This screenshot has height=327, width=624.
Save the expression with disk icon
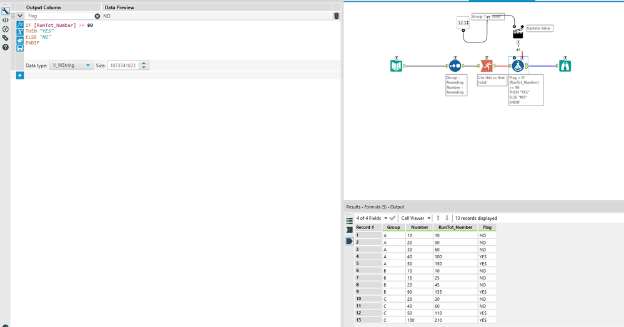pyautogui.click(x=20, y=47)
